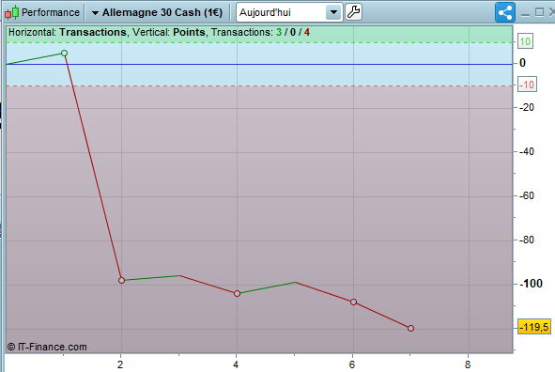Click the -100 vertical axis label
Viewport: 555px width, 372px height.
point(531,284)
